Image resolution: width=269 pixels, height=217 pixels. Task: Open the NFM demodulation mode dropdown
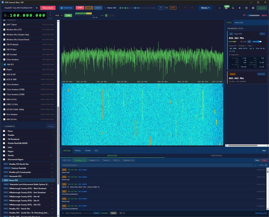coord(59,15)
